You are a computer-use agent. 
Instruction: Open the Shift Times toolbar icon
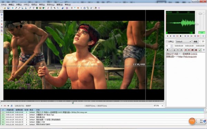(71, 8)
